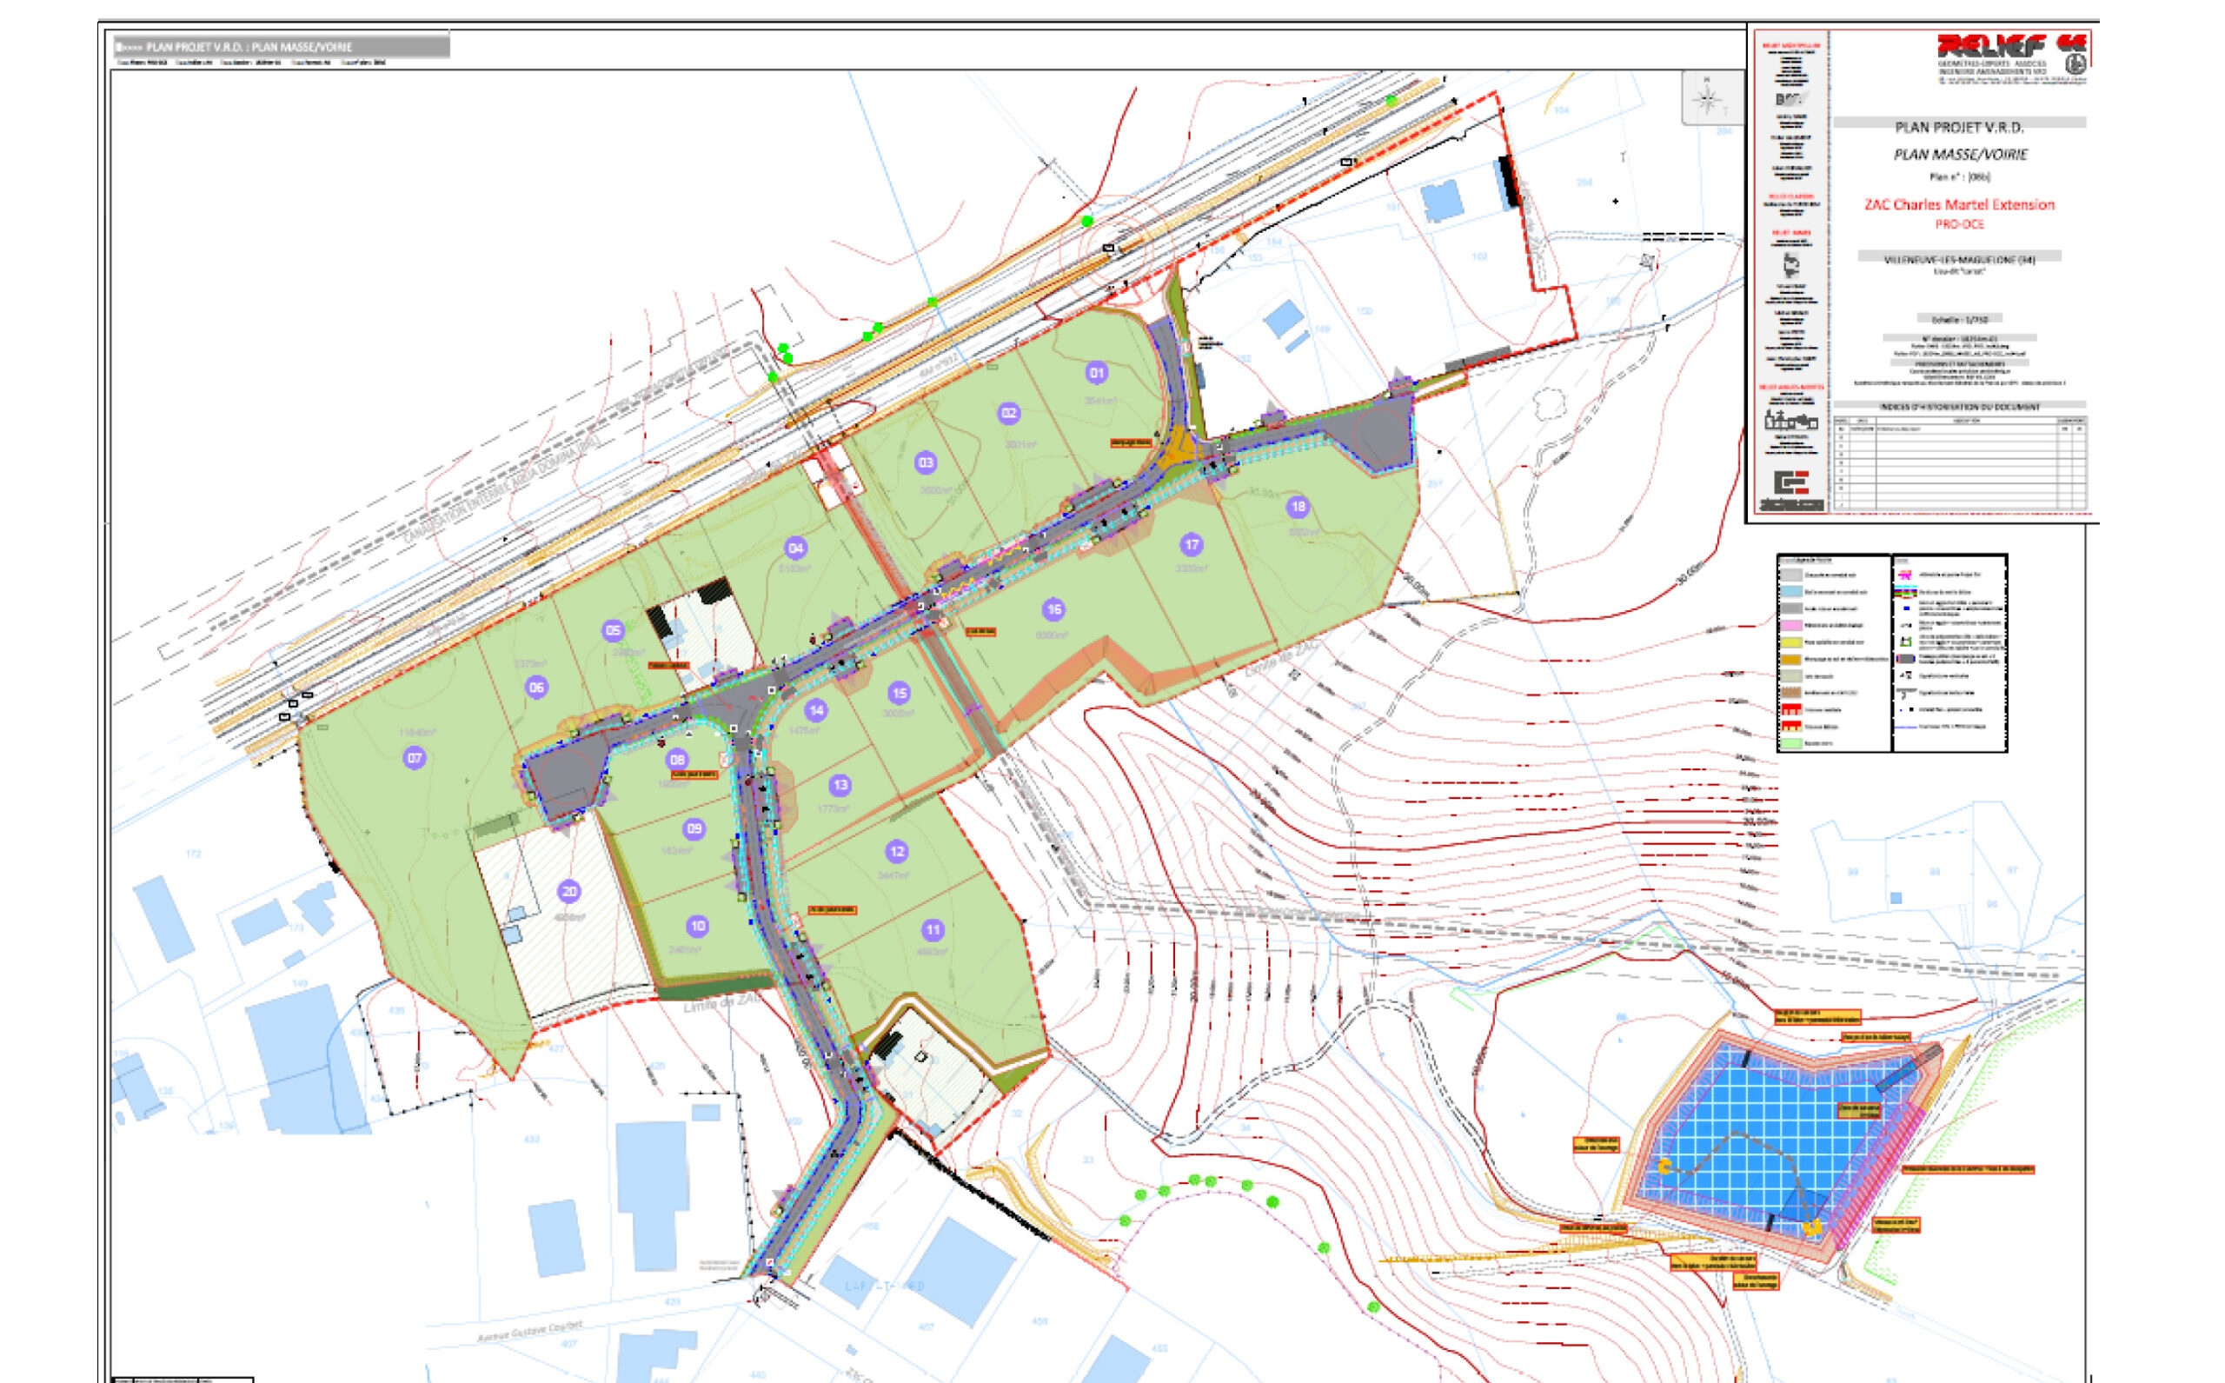The image size is (2225, 1383).
Task: Click lot 12 purple circle marker
Action: click(896, 851)
